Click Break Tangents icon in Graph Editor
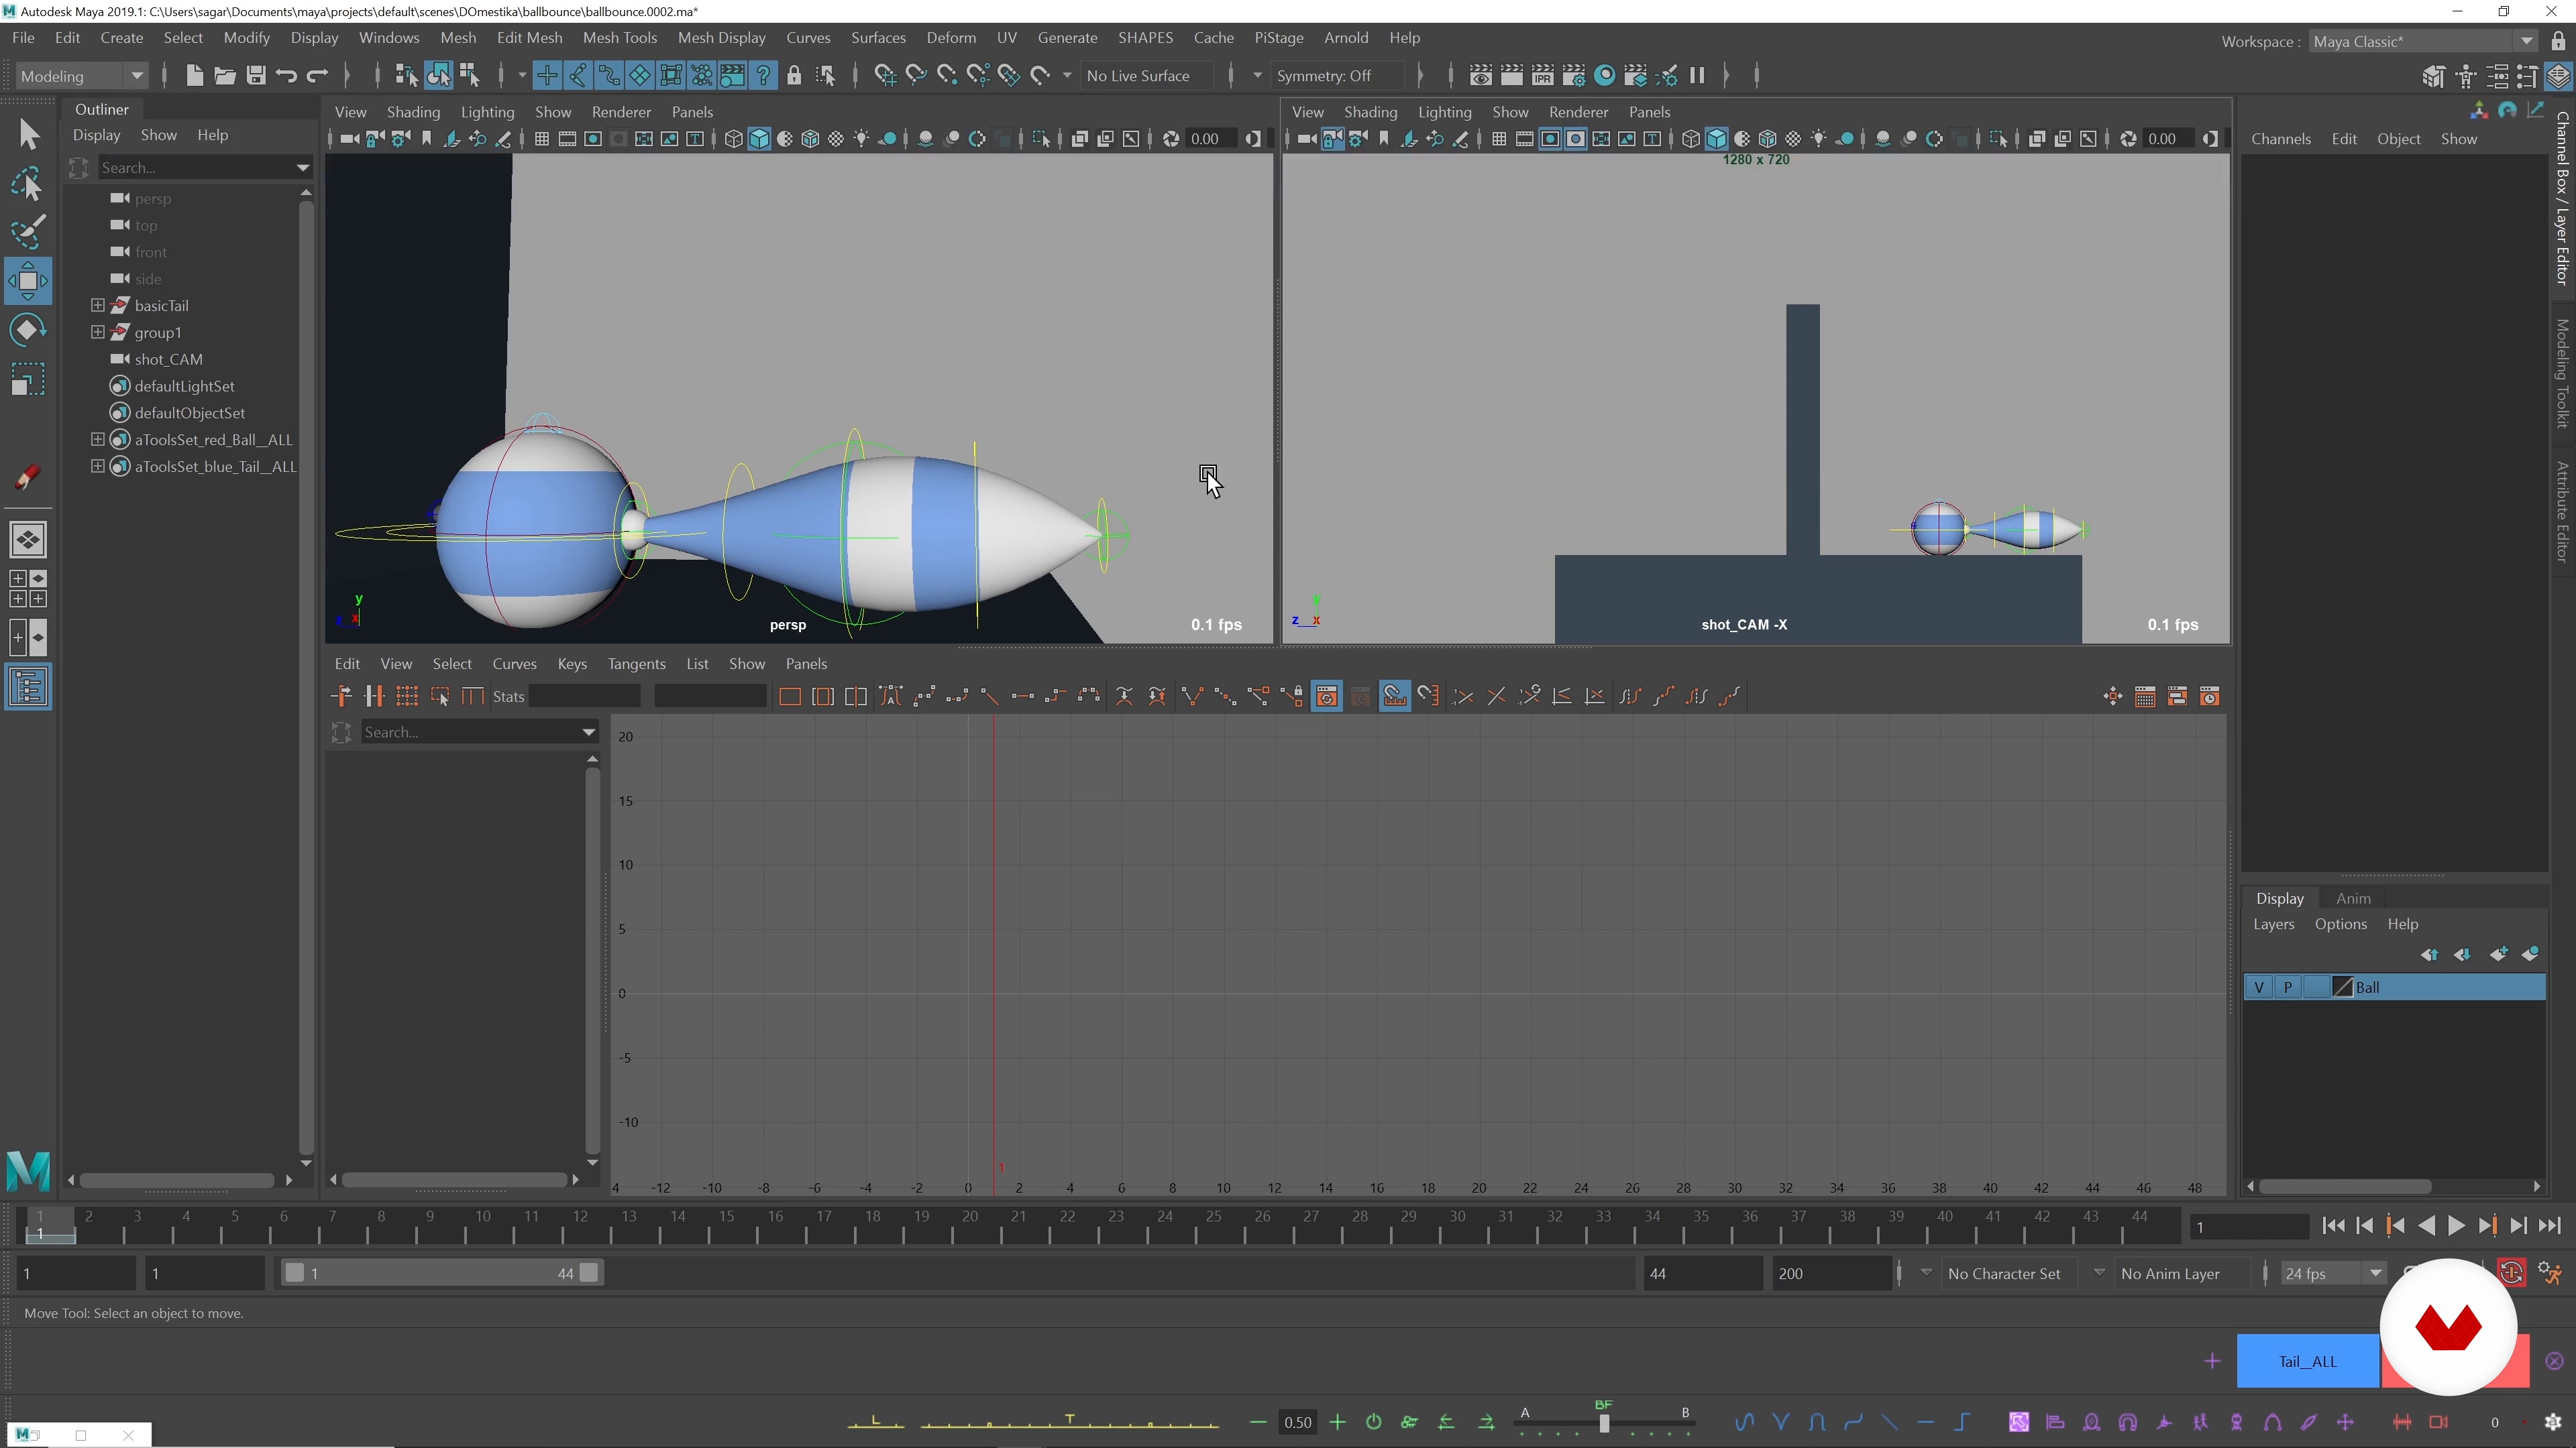The width and height of the screenshot is (2576, 1448). pos(1192,697)
